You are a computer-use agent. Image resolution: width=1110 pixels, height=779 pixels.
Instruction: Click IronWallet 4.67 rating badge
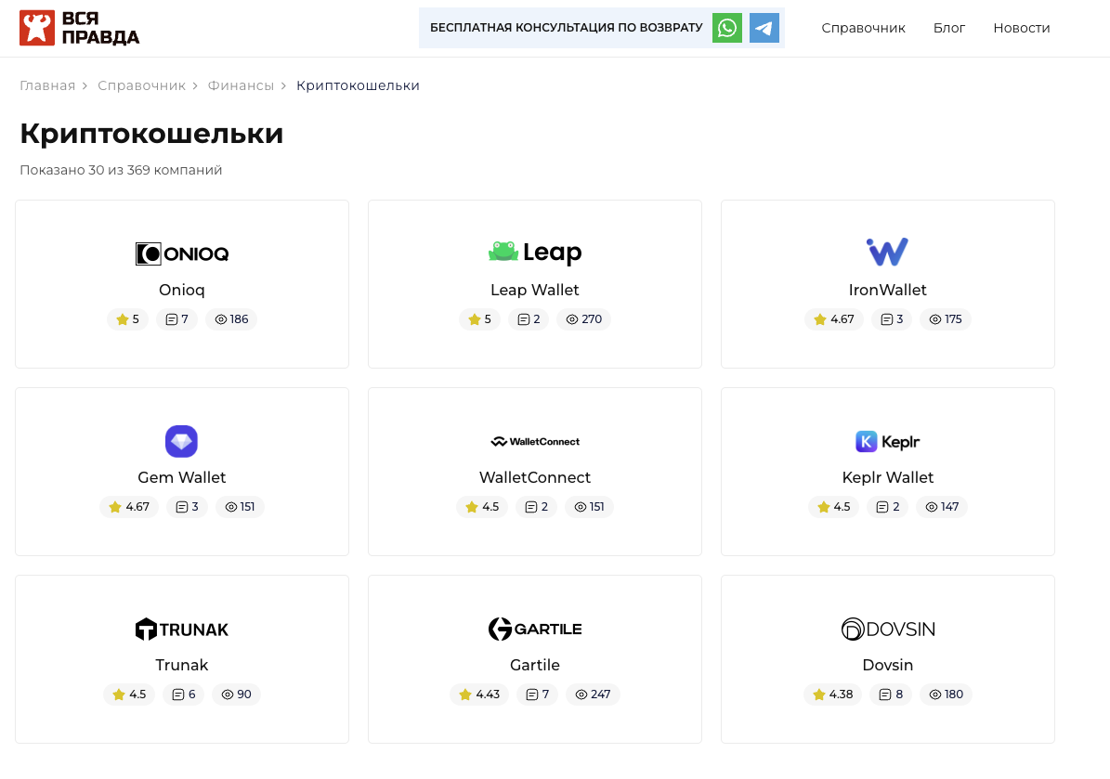click(834, 319)
